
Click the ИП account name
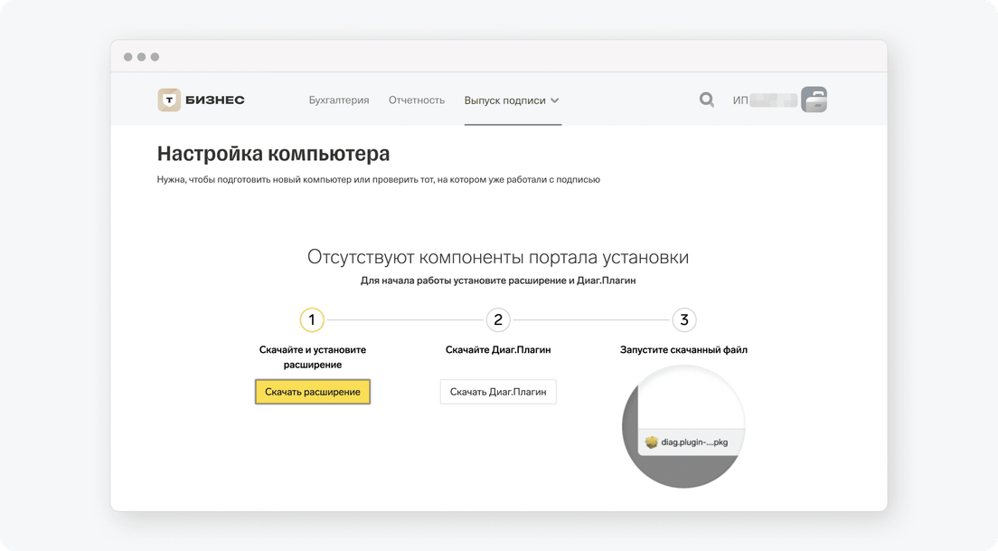pyautogui.click(x=764, y=100)
